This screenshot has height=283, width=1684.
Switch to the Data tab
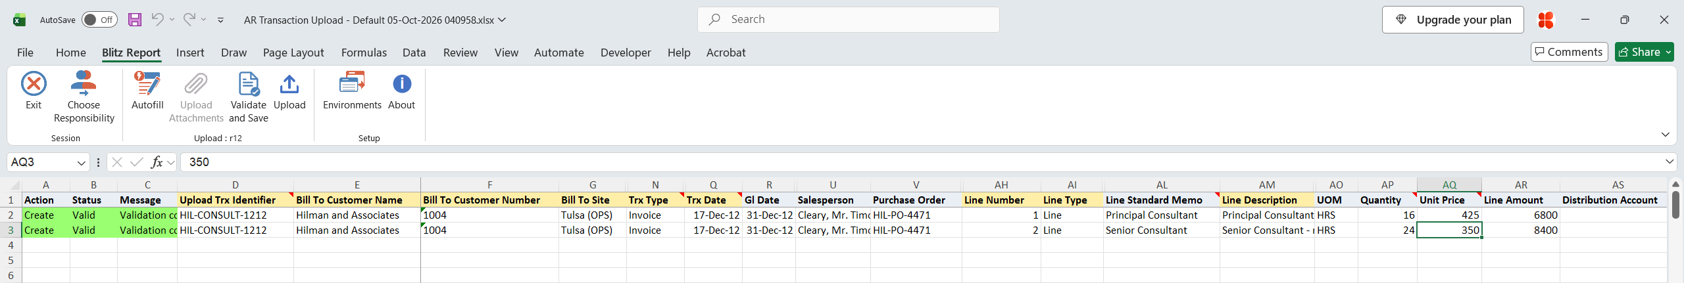[x=414, y=53]
